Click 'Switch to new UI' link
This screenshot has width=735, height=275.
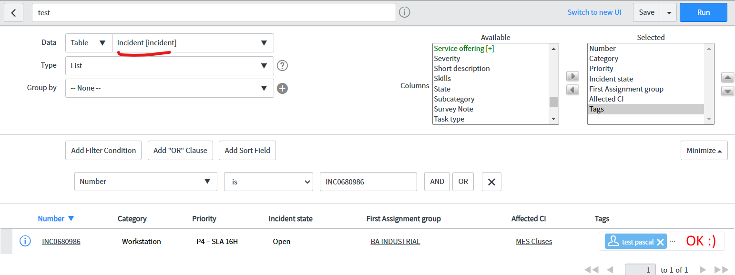click(594, 12)
